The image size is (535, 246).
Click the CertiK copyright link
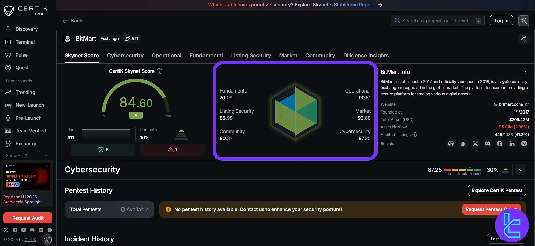(x=30, y=240)
